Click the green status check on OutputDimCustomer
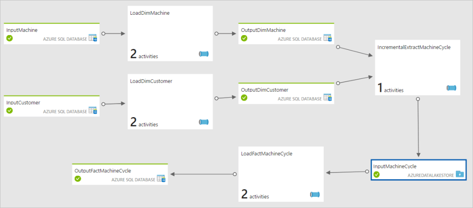473x208 pixels. pos(244,98)
